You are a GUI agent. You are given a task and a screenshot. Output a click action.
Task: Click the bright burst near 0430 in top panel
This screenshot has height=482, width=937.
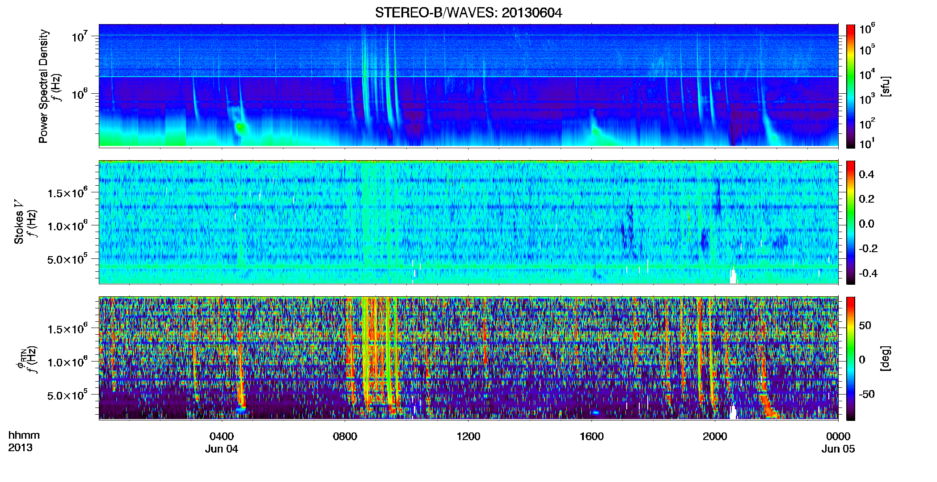point(241,128)
